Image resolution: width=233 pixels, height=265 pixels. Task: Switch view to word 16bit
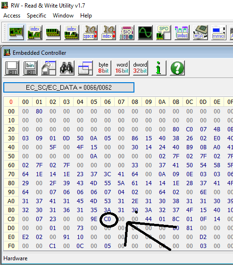[x=122, y=68]
